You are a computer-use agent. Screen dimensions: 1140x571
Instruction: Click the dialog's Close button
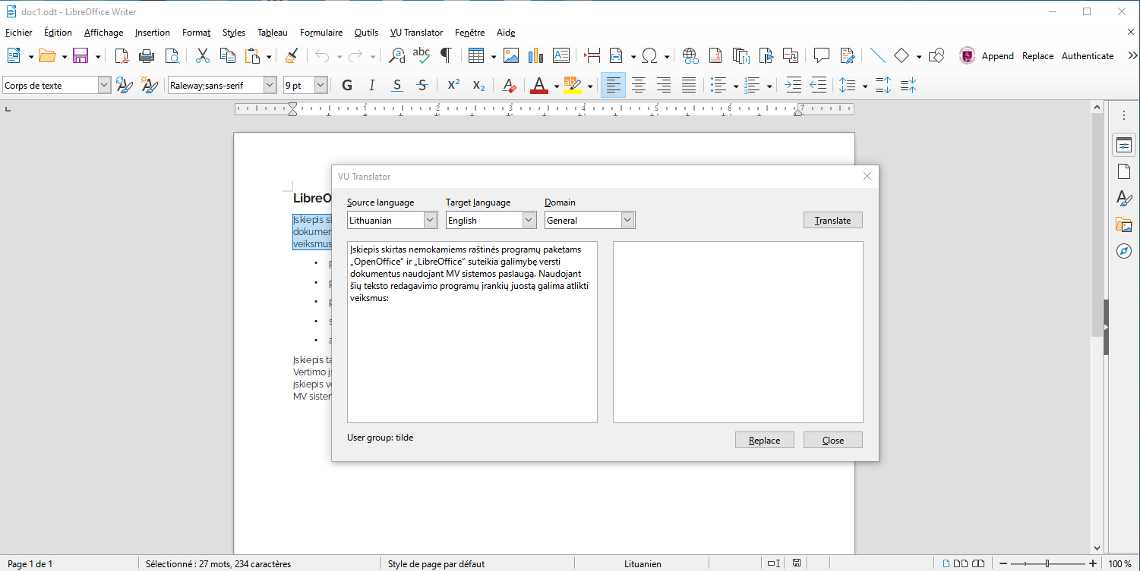(833, 441)
